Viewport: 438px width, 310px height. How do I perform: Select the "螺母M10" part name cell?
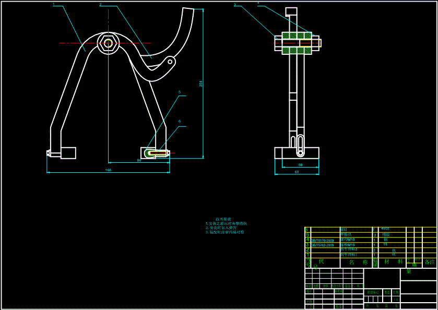tap(348, 240)
